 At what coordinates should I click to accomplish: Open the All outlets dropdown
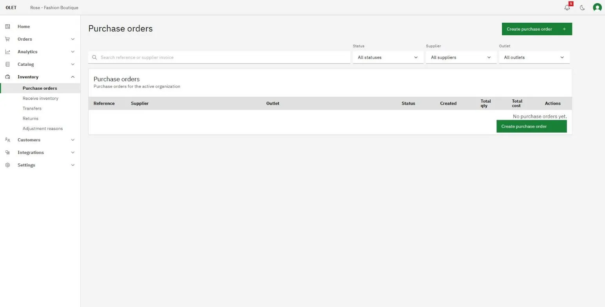[x=534, y=57]
